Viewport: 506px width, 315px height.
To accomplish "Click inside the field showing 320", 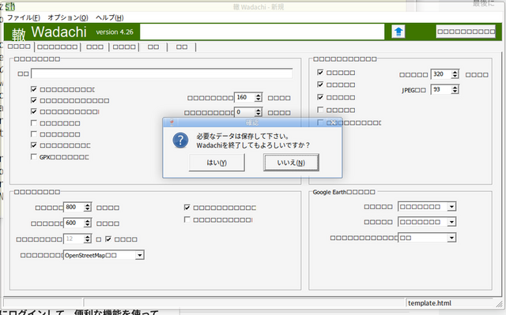I will 441,74.
